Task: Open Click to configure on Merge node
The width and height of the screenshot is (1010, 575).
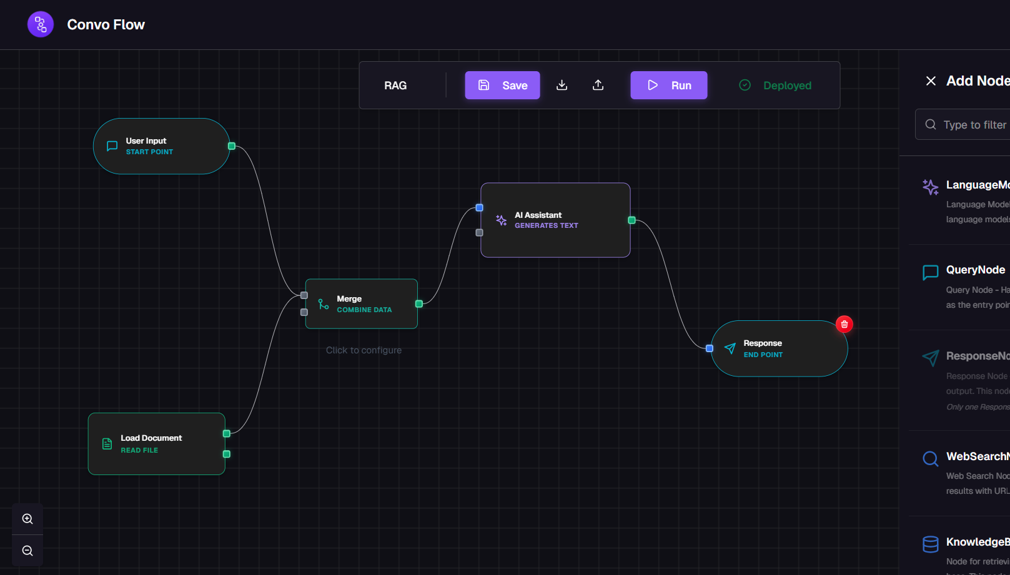Action: pyautogui.click(x=364, y=350)
